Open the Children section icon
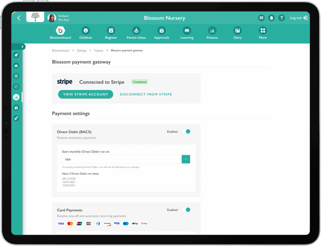Image resolution: width=321 pixels, height=246 pixels. coord(86,31)
